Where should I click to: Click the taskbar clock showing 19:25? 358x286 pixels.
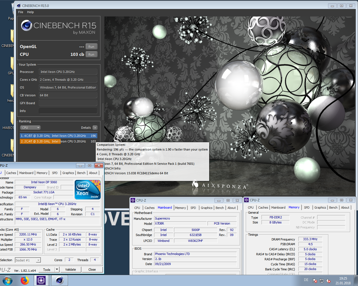[343, 281]
